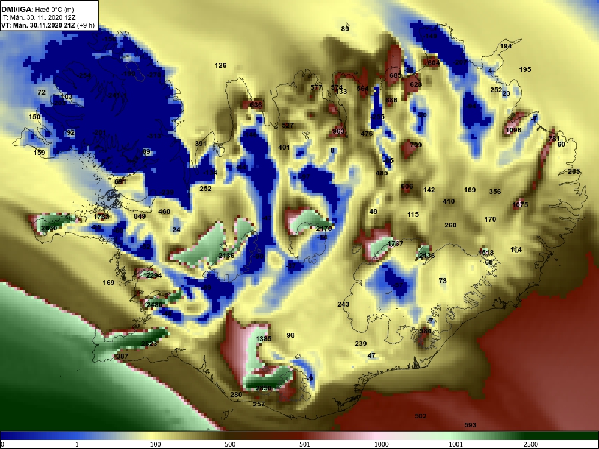Click the map value 195
This screenshot has height=449, width=599.
(525, 69)
